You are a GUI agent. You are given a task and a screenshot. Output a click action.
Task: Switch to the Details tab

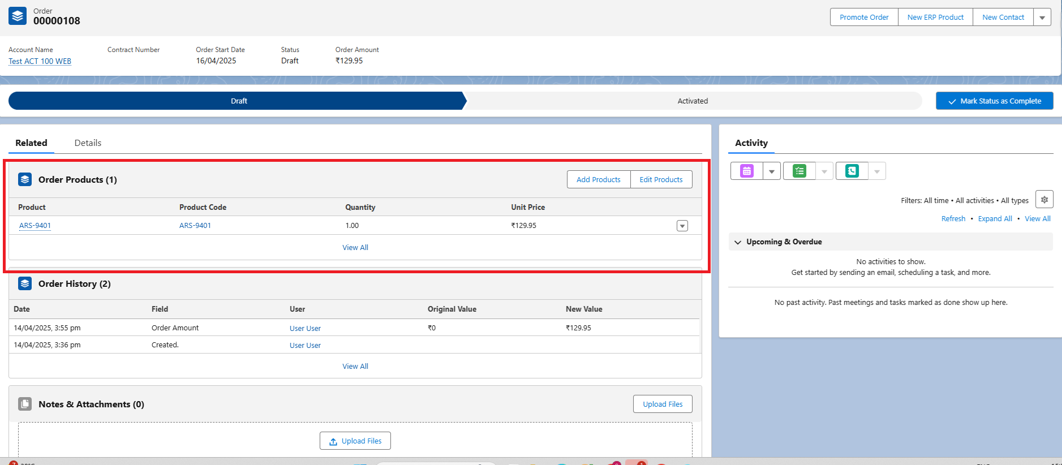click(88, 143)
